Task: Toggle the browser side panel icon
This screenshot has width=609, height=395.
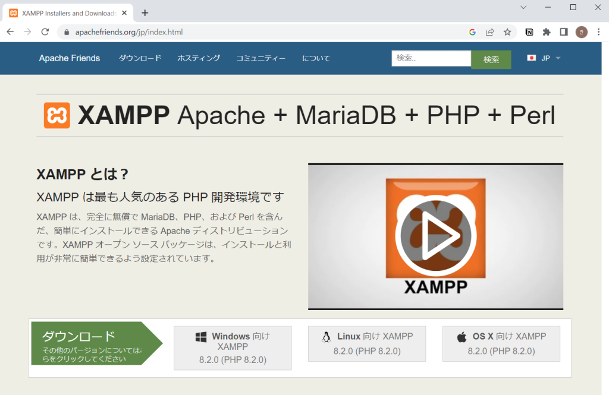Action: point(564,32)
